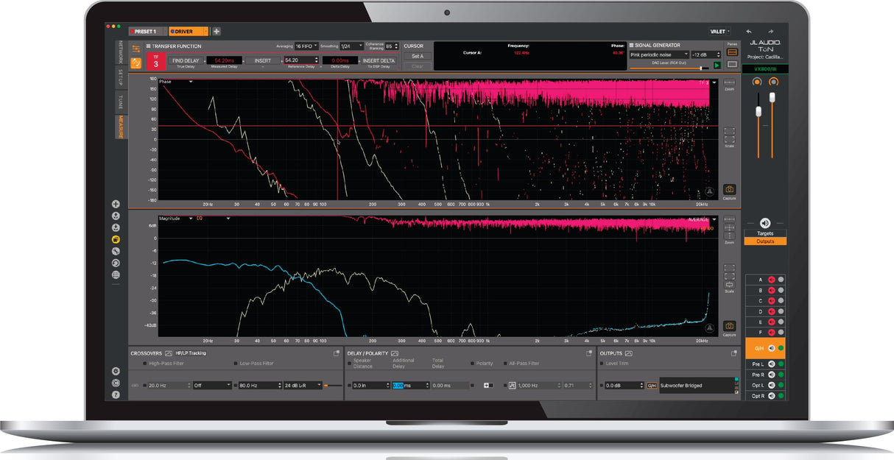The width and height of the screenshot is (894, 460).
Task: Click the left signal generator level fader
Action: (x=758, y=110)
